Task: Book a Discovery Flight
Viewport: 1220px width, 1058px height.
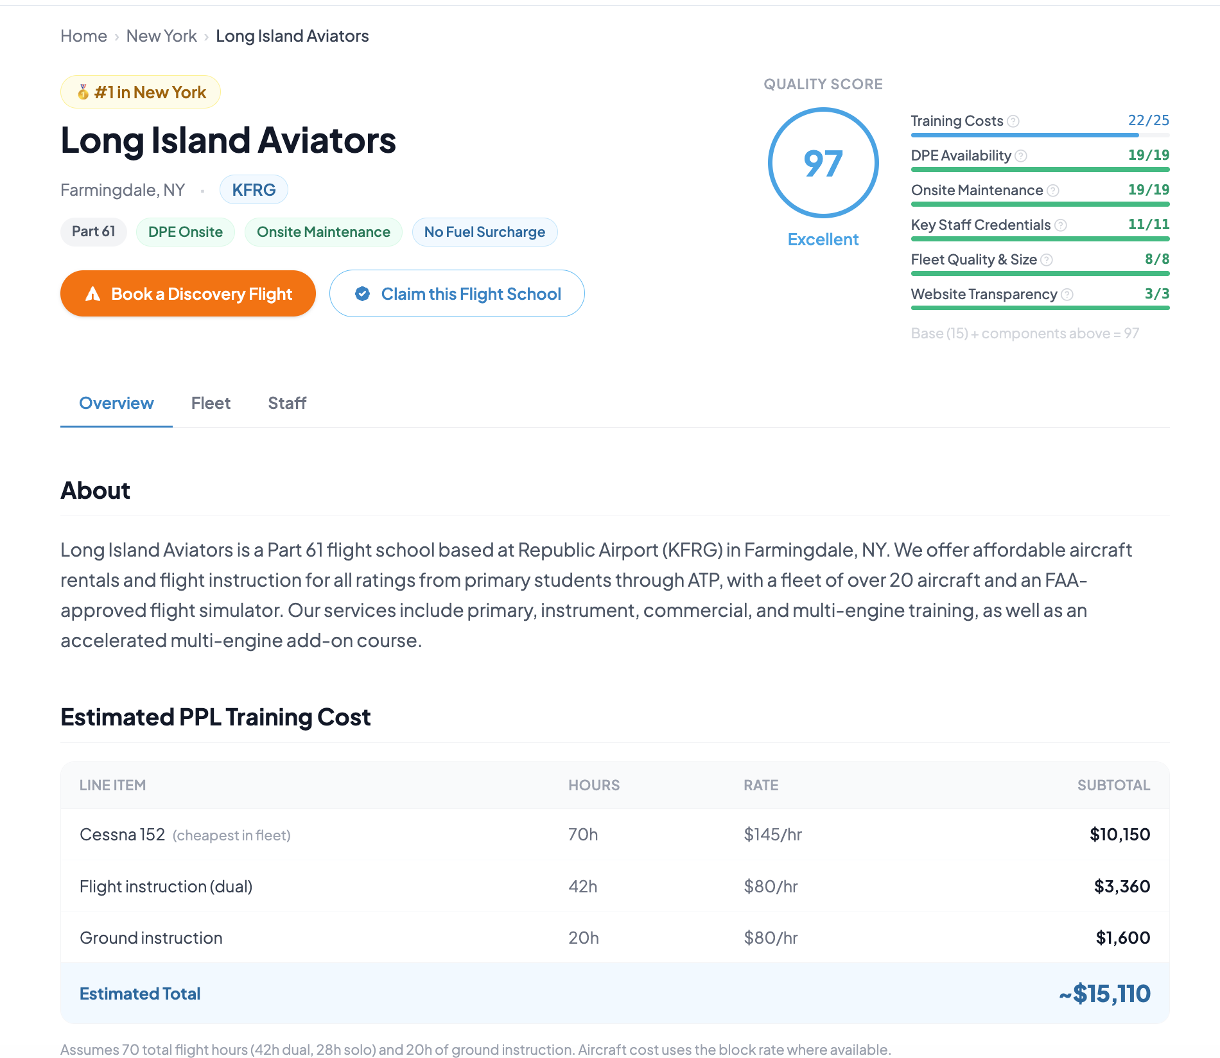Action: [188, 293]
